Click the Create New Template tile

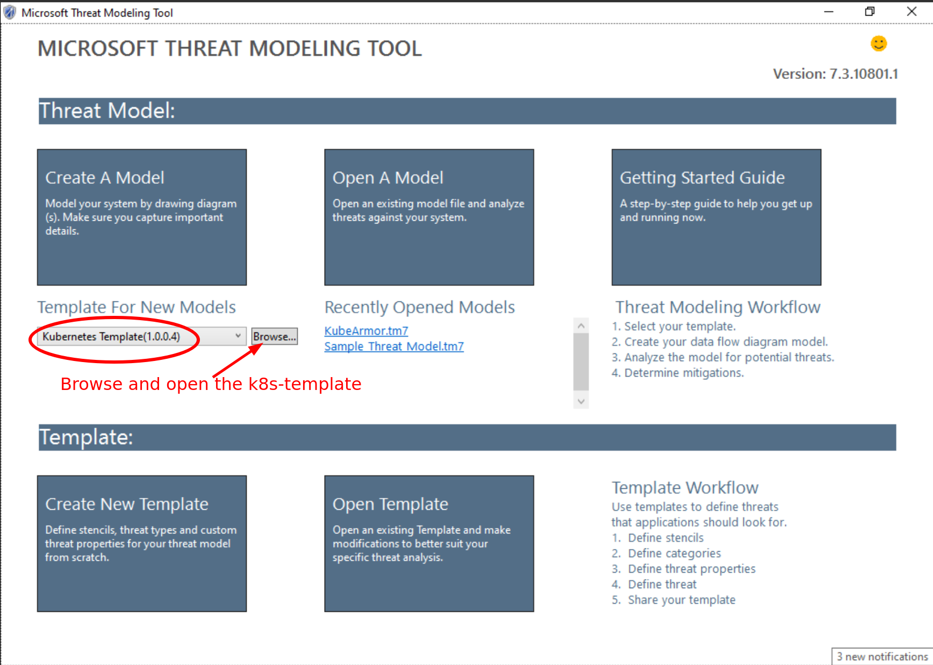142,544
